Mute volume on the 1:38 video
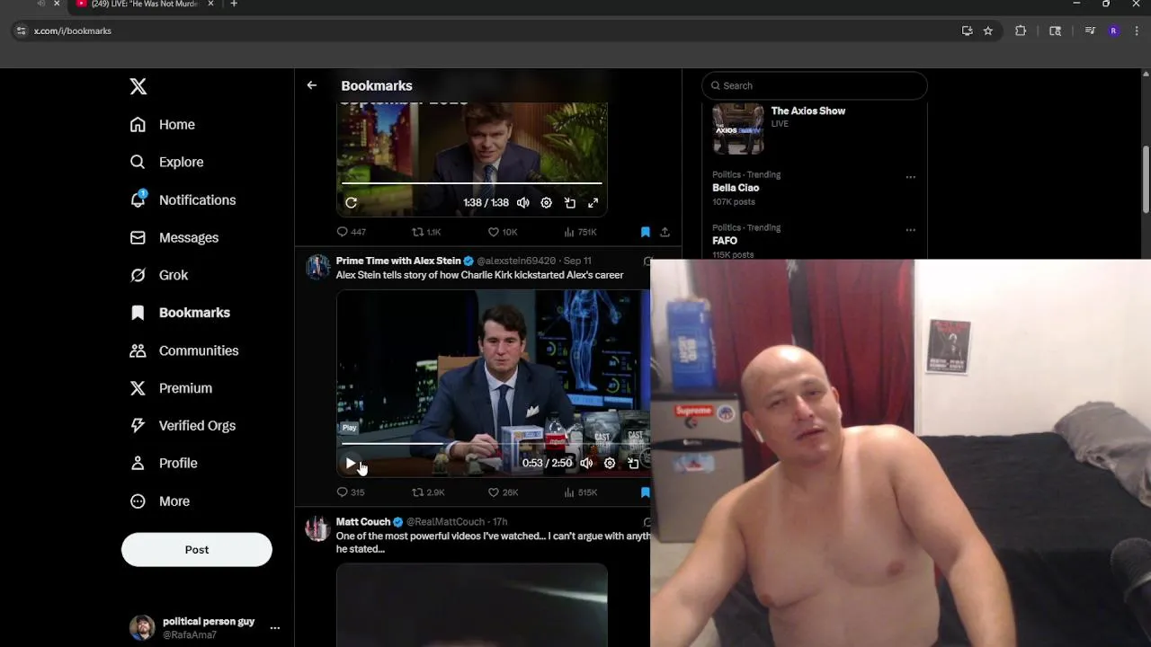 [522, 203]
